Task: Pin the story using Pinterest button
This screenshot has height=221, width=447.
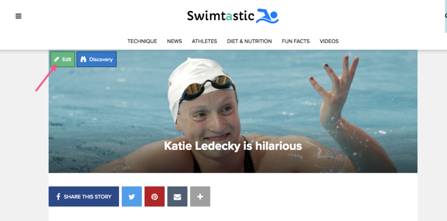Action: click(x=154, y=197)
